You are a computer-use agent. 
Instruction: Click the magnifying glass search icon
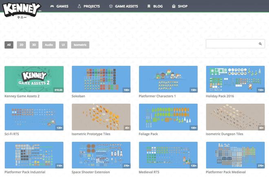tap(260, 44)
